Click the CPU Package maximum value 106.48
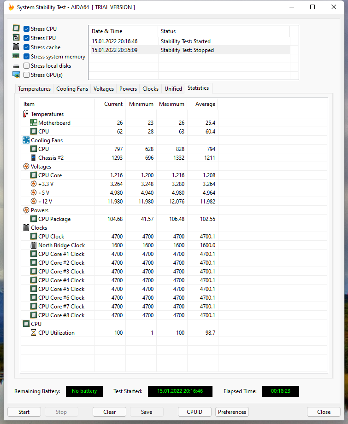348x424 pixels. pos(177,219)
